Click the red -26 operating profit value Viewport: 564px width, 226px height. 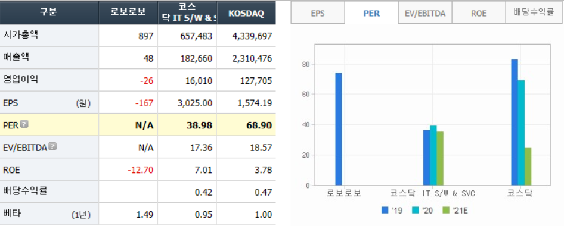[x=147, y=81]
